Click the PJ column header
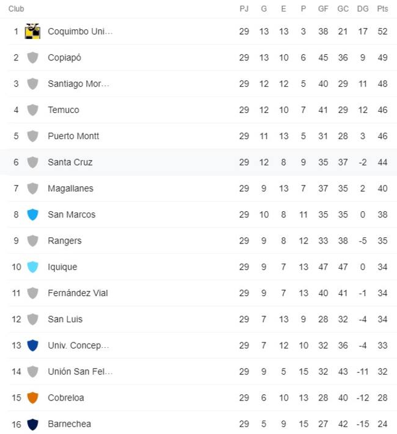This screenshot has width=397, height=434. [x=244, y=9]
